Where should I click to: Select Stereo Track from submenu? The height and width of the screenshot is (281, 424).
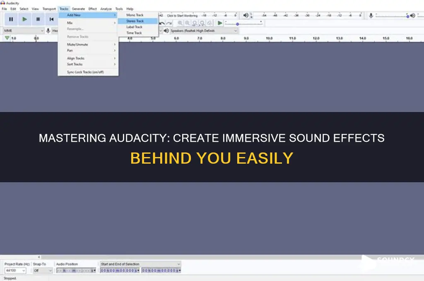(138, 21)
